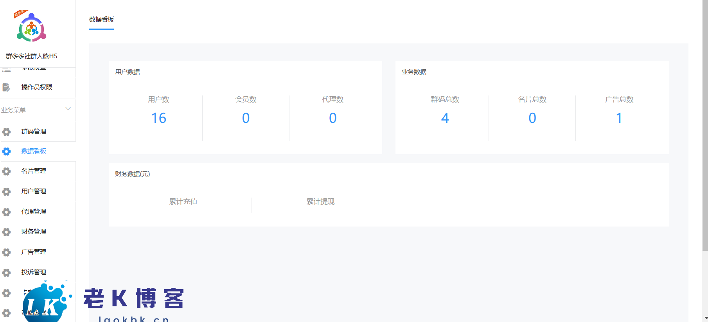Click the 广告总数 value 1
Image resolution: width=708 pixels, height=322 pixels.
click(619, 118)
